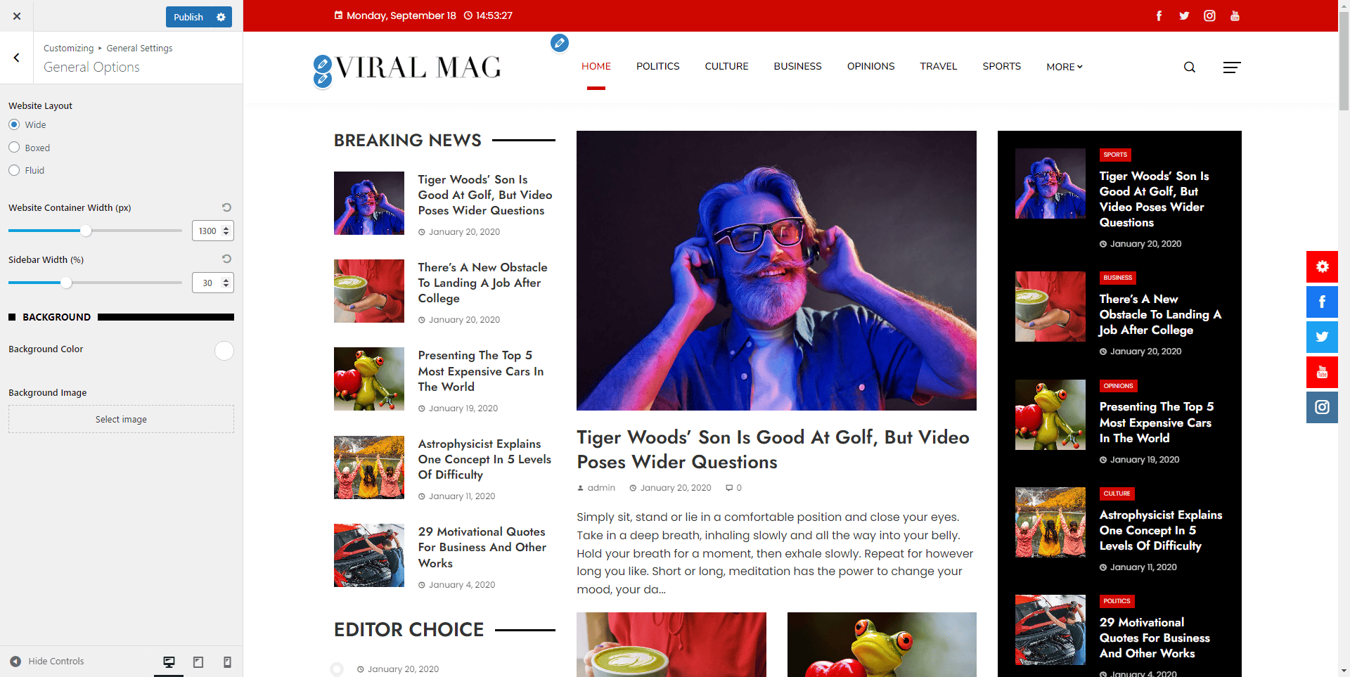The width and height of the screenshot is (1350, 677).
Task: Click Sidebar Width slider handle
Action: coord(66,283)
